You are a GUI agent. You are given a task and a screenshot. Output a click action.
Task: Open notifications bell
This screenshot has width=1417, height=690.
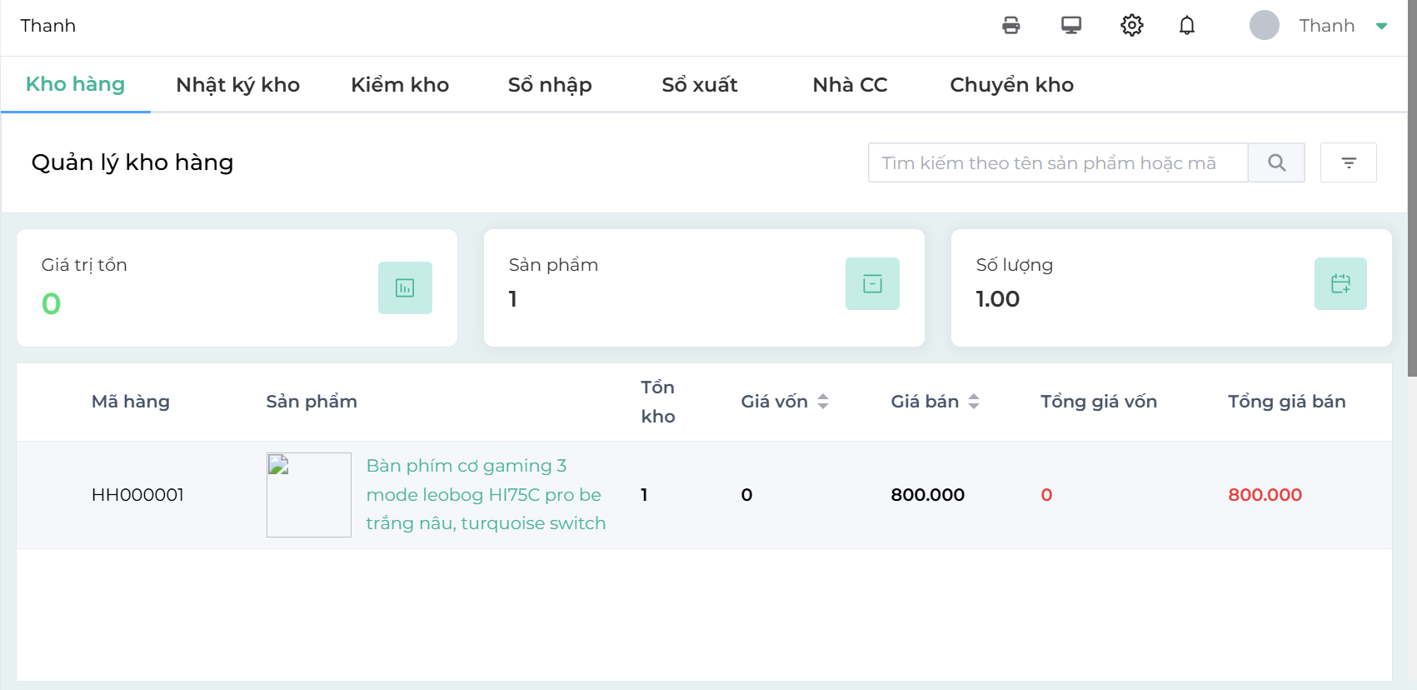(1187, 26)
